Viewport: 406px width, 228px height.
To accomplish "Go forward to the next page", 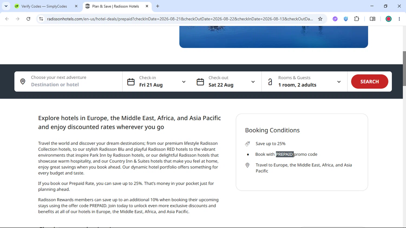I will pos(18,19).
